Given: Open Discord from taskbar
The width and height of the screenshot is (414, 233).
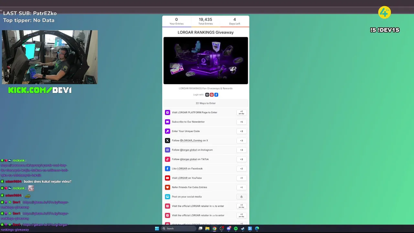Looking at the screenshot, I should (x=229, y=228).
